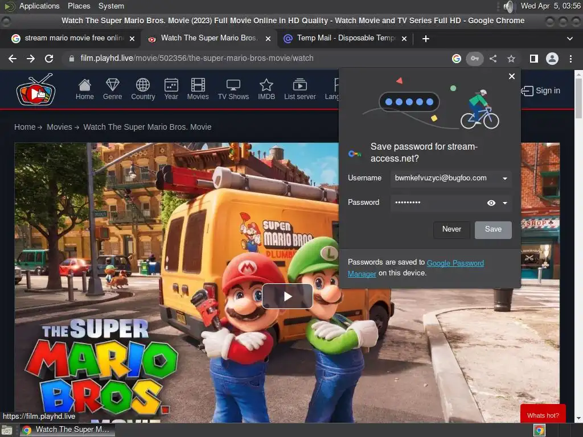
Task: Click the Home breadcrumb link
Action: click(24, 127)
